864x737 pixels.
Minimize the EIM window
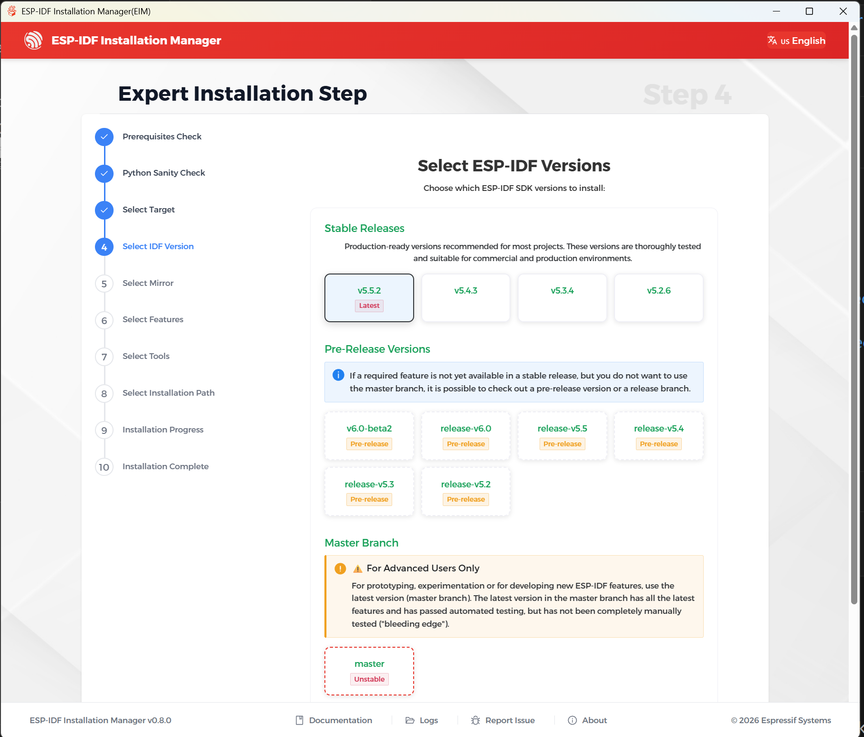(777, 11)
